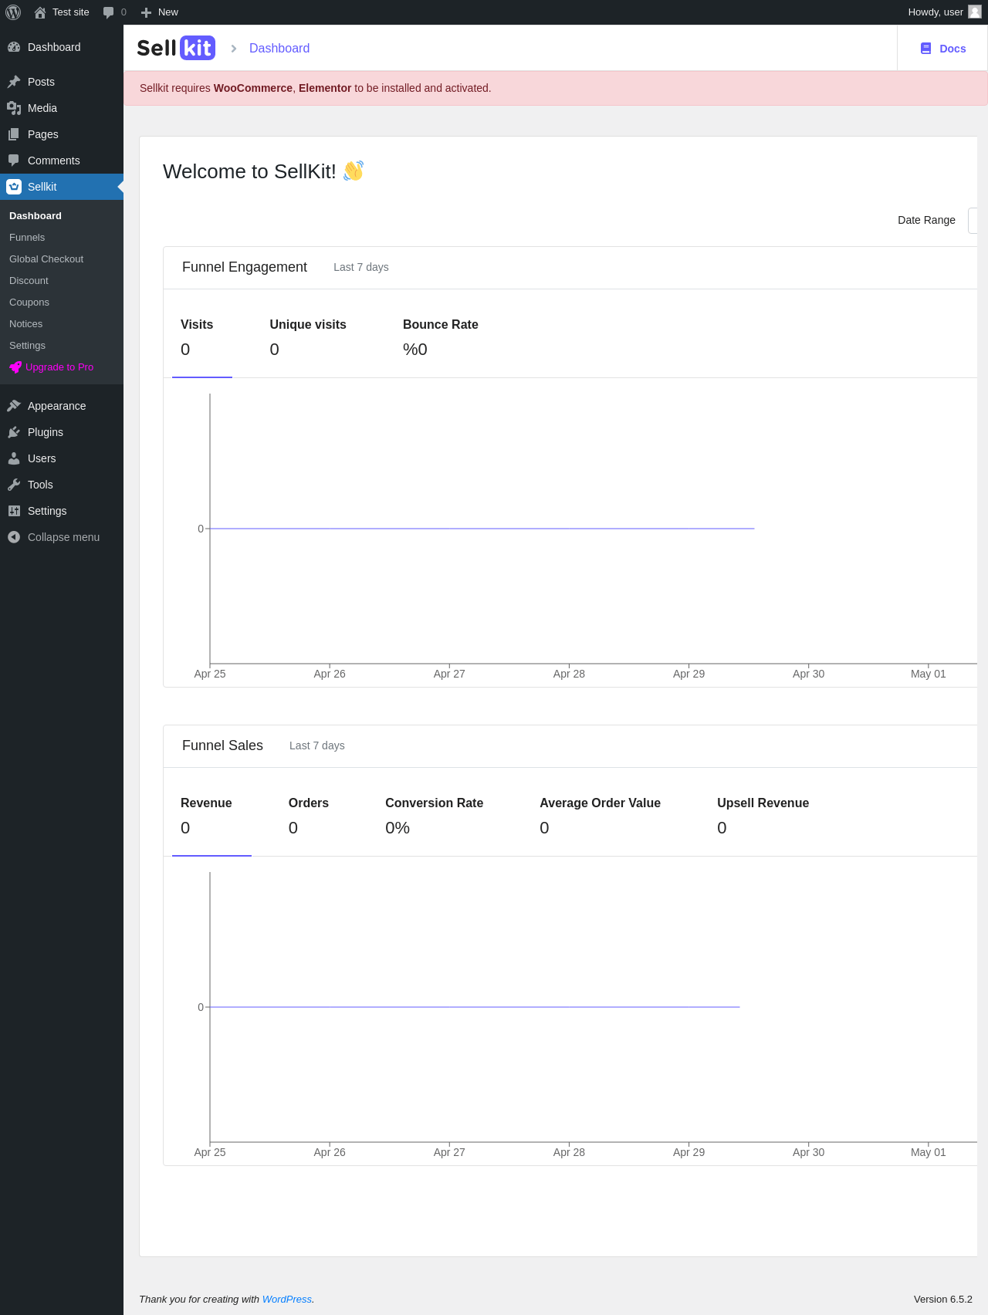
Task: Click the comments bubble in admin bar
Action: tap(109, 12)
